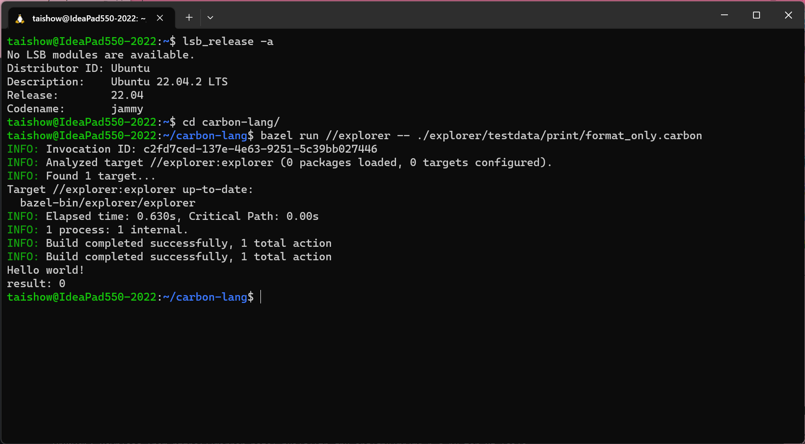Viewport: 805px width, 444px height.
Task: Click 'No LSB modules are available.' line
Action: point(101,55)
